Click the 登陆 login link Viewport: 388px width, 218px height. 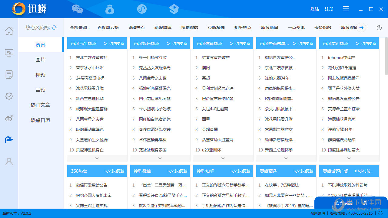[x=314, y=9]
